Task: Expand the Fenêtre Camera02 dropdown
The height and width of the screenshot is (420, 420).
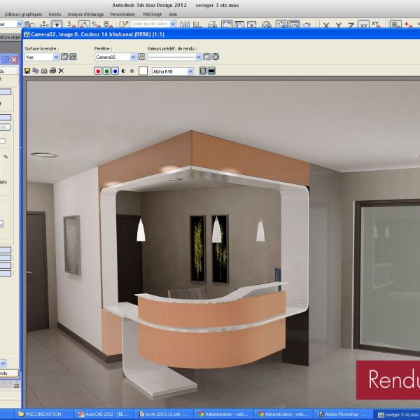Action: click(x=132, y=57)
